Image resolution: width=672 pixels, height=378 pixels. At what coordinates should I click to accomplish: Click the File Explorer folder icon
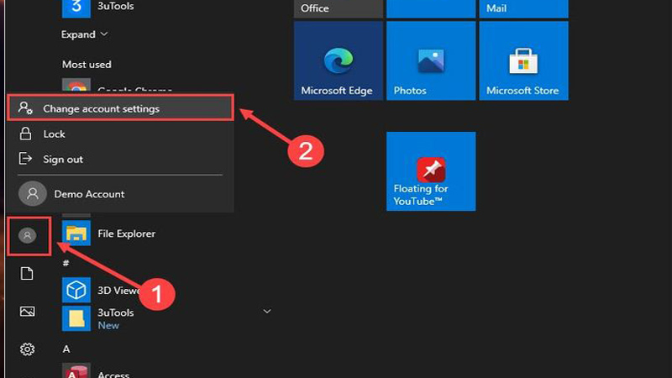coord(76,234)
